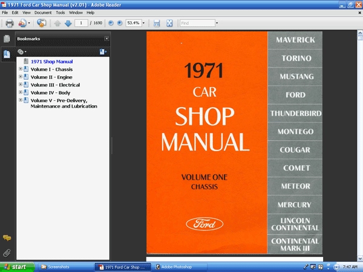Click the 53.4% zoom value box
363x272 pixels.
134,23
